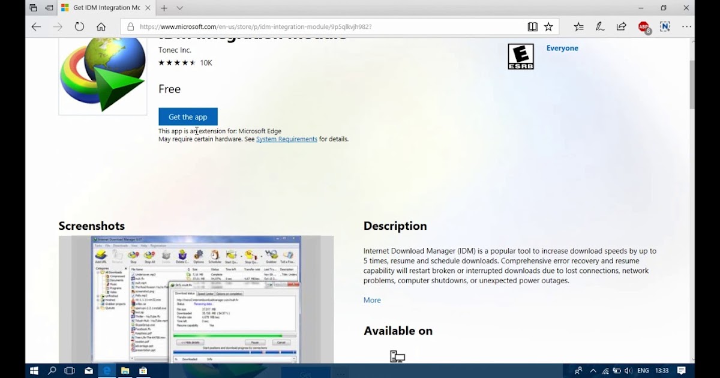Open Edge Settings and more menu
Viewport: 720px width, 378px height.
(x=686, y=26)
